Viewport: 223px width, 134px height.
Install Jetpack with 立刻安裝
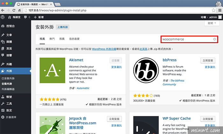[x=114, y=119]
